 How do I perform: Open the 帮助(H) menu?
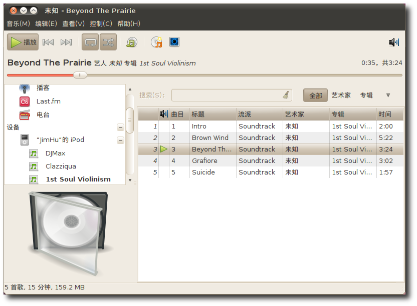pyautogui.click(x=129, y=23)
